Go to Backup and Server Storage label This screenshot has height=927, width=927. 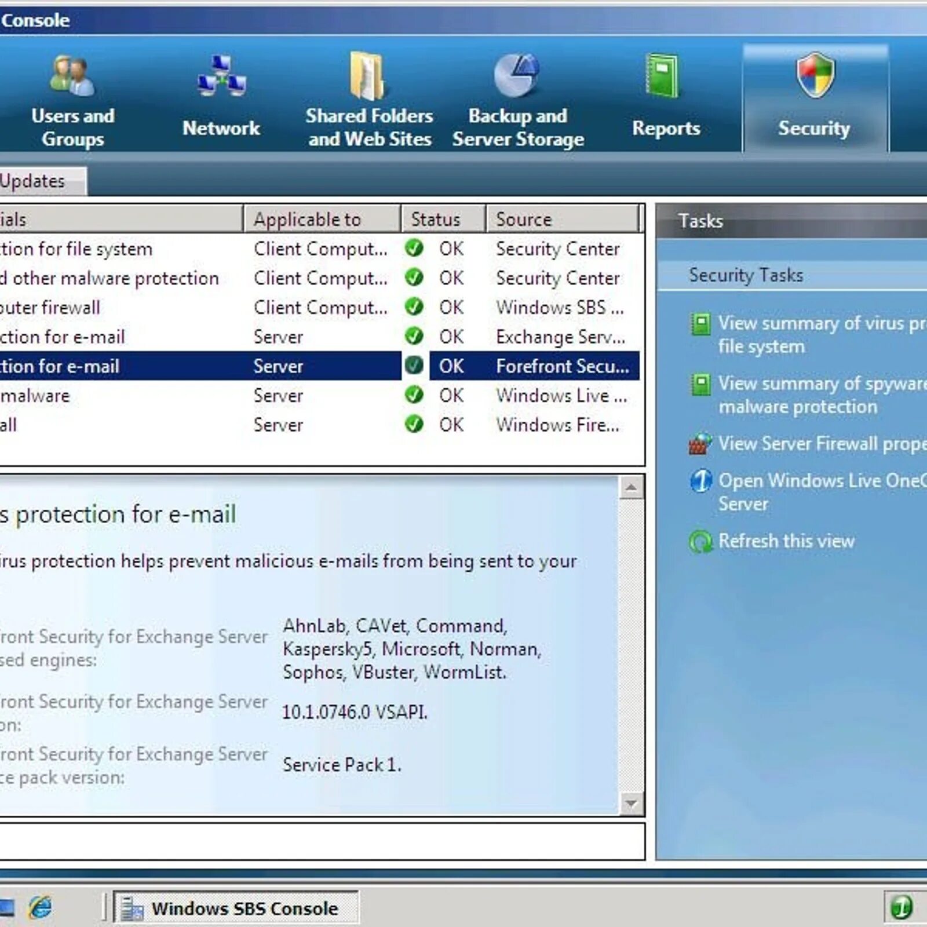519,127
